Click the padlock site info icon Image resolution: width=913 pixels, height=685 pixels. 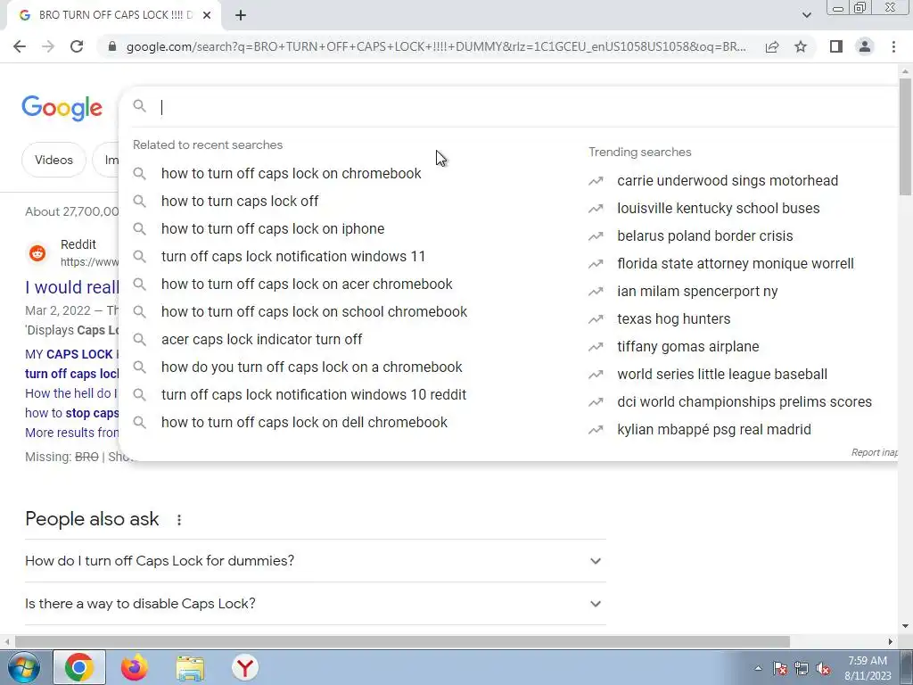coord(112,46)
